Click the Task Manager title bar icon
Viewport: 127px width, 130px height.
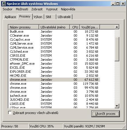coord(4,4)
